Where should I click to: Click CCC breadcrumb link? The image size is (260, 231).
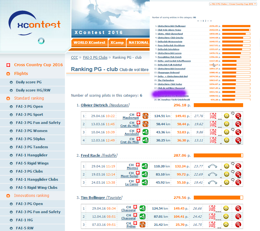point(74,57)
